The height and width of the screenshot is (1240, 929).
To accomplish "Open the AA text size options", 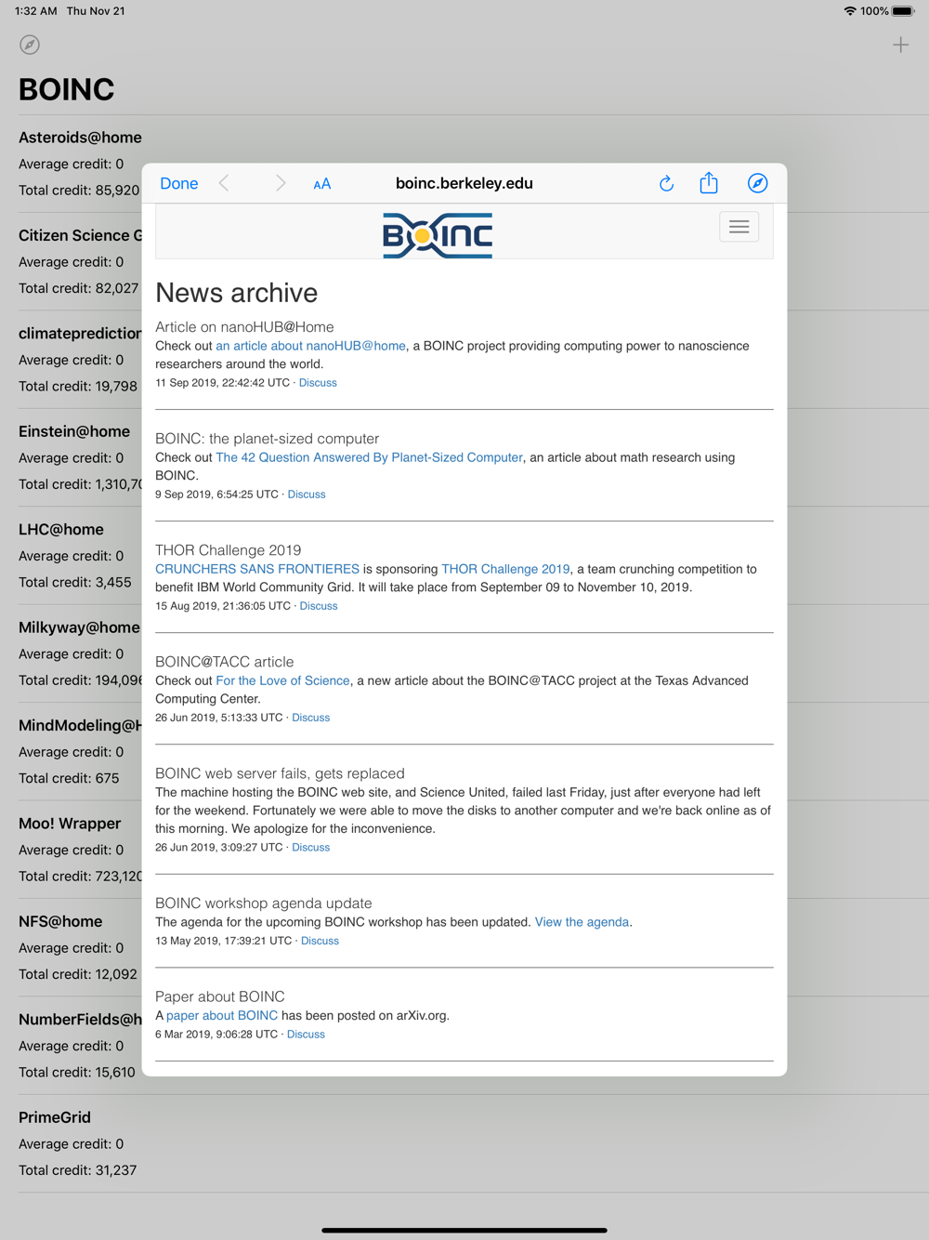I will point(322,184).
